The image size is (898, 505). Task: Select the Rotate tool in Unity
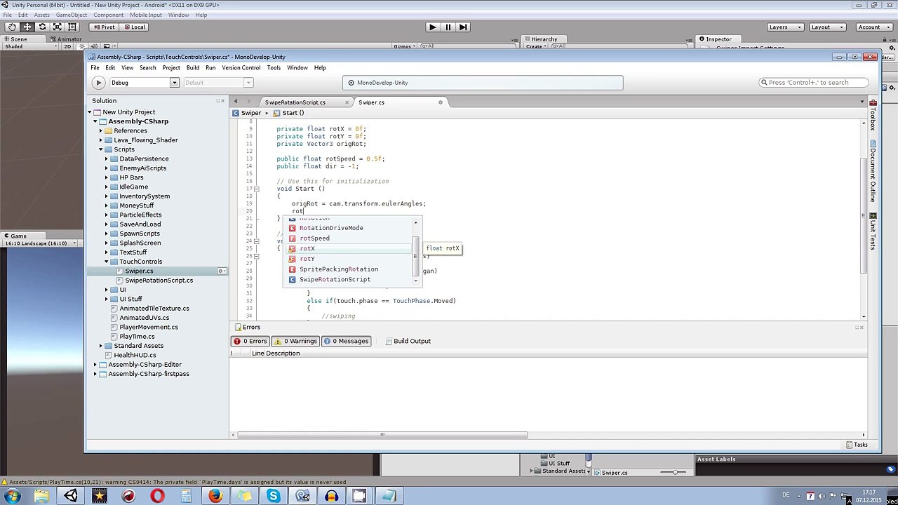click(x=42, y=27)
